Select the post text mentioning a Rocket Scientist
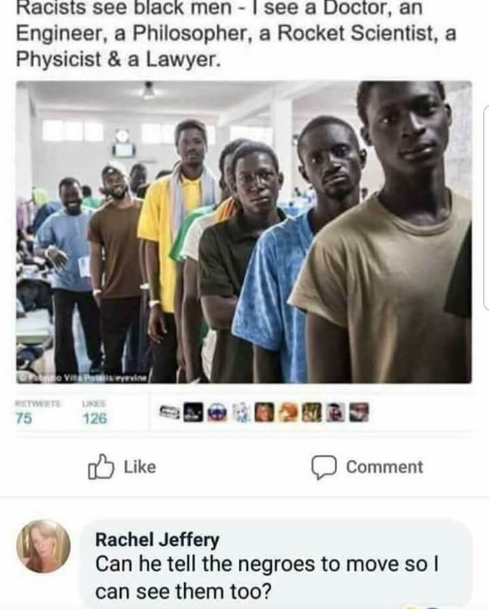 236,34
